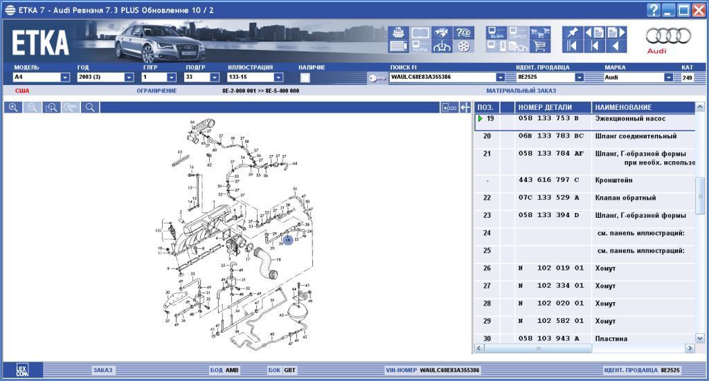Click the МАТЕРИАЛЬНЫЙ ЗАКАЗ label
This screenshot has width=709, height=381.
tap(521, 91)
